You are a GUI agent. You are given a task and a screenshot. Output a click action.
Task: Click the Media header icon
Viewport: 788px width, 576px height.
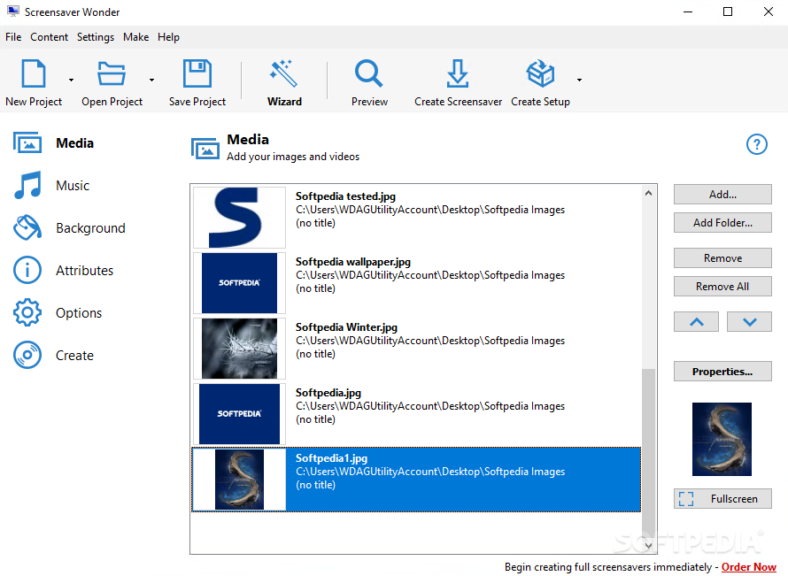[x=205, y=149]
